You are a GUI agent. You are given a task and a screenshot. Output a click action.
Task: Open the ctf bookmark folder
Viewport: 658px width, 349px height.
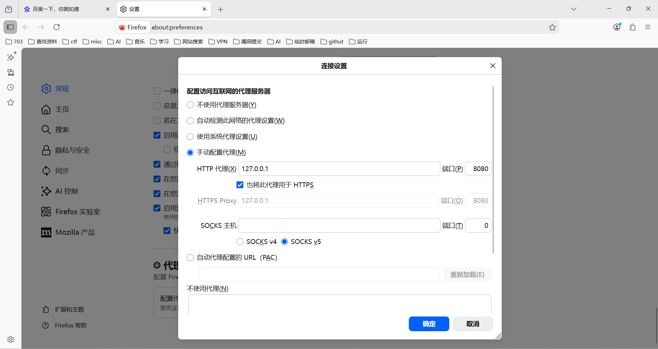pyautogui.click(x=70, y=42)
